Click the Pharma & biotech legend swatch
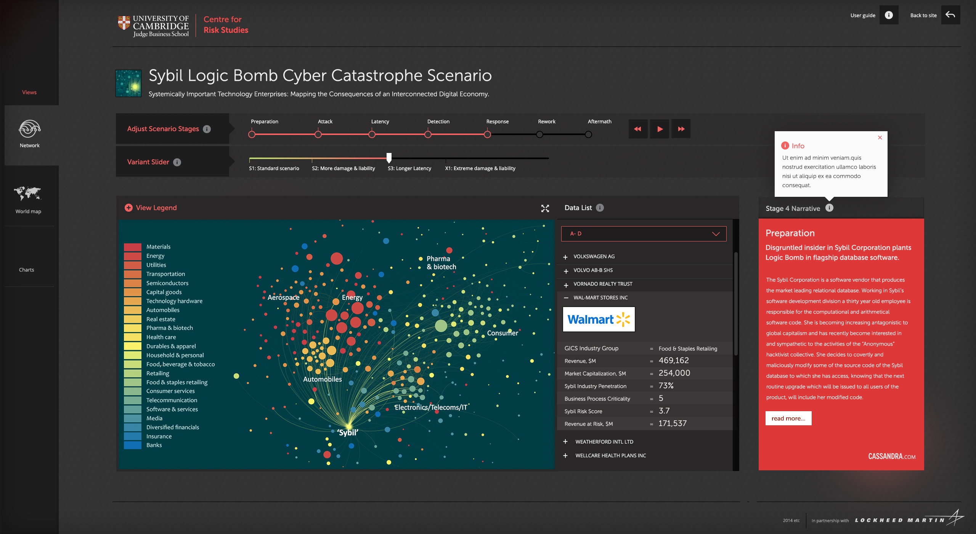 133,328
